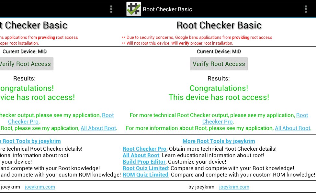
Task: Click the right pane's red 'Due to security concerns' warning
Action: click(197, 38)
